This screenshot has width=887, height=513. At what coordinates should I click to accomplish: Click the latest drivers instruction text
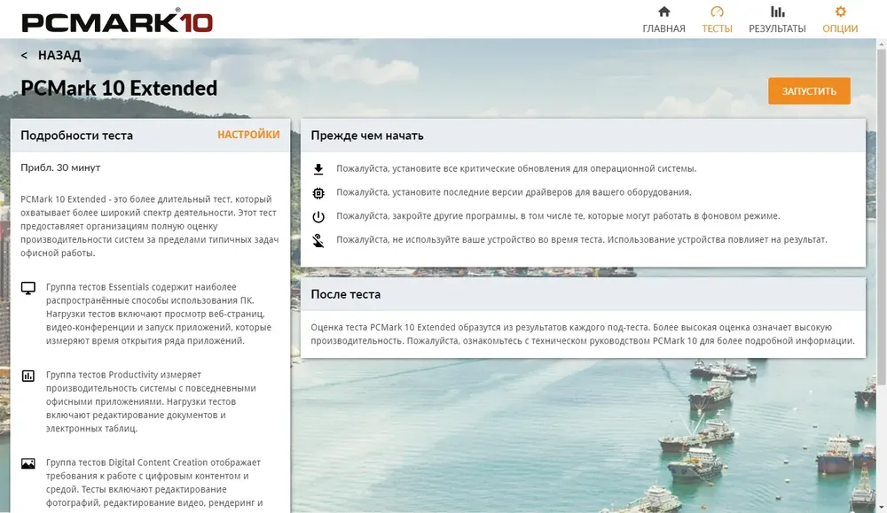click(x=514, y=192)
